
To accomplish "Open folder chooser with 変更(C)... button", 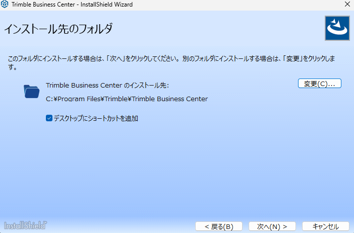I will coord(320,84).
